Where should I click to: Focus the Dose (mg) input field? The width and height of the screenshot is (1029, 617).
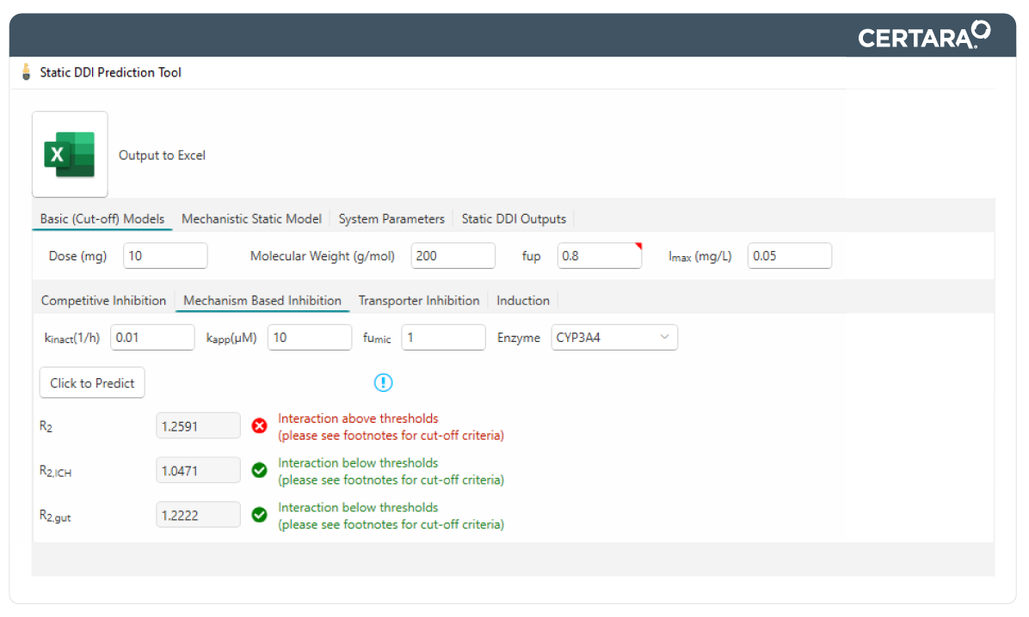tap(165, 256)
